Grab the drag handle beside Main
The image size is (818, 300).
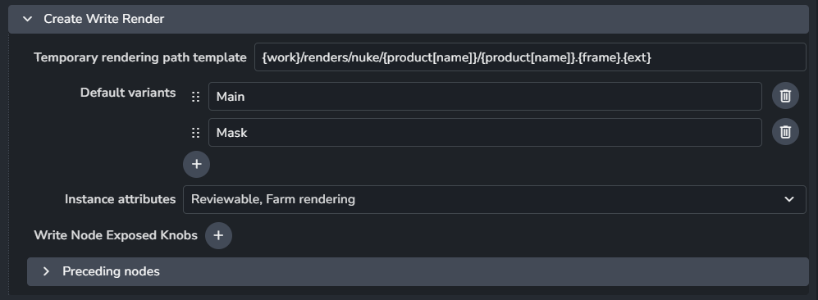[x=195, y=97]
